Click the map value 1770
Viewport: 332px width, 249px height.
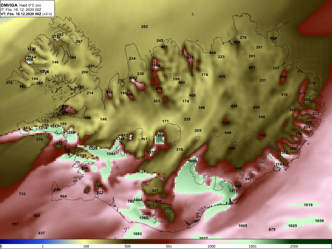click(233, 191)
